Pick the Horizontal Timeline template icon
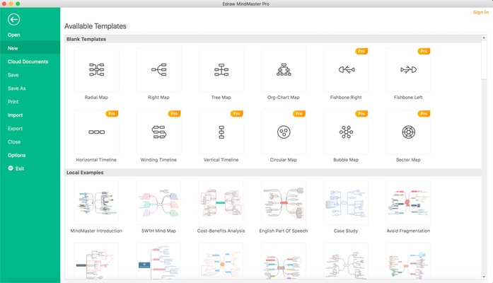Viewport: 493px width, 283px height. coord(96,132)
